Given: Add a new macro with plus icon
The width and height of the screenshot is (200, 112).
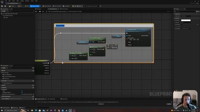Looking at the screenshot, I should [x=33, y=85].
